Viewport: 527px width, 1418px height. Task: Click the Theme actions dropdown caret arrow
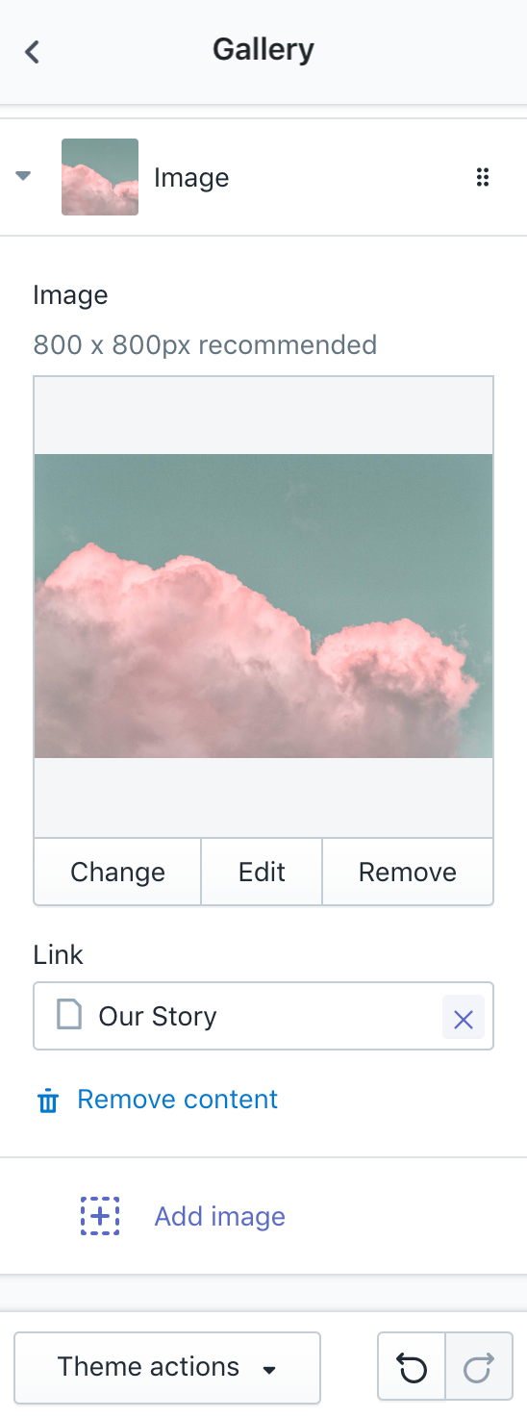point(270,1370)
